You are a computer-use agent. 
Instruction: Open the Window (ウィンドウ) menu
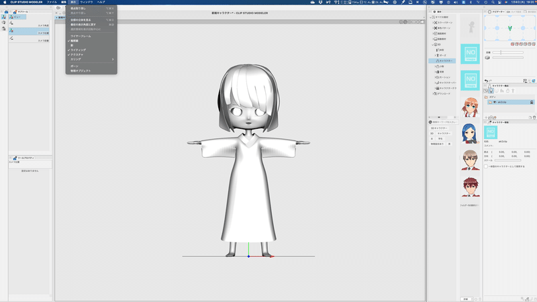click(x=87, y=2)
